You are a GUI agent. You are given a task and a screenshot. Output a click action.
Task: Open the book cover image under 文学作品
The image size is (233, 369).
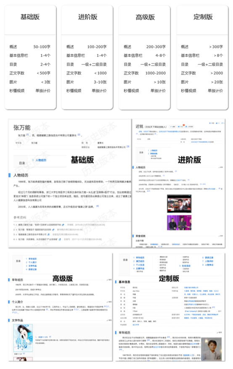coord(23,338)
